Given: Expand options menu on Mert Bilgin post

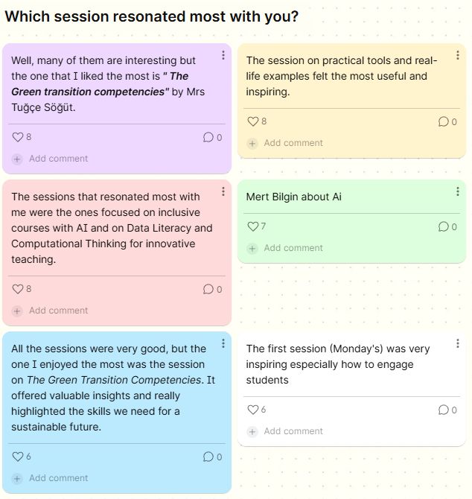Looking at the screenshot, I should pyautogui.click(x=458, y=191).
